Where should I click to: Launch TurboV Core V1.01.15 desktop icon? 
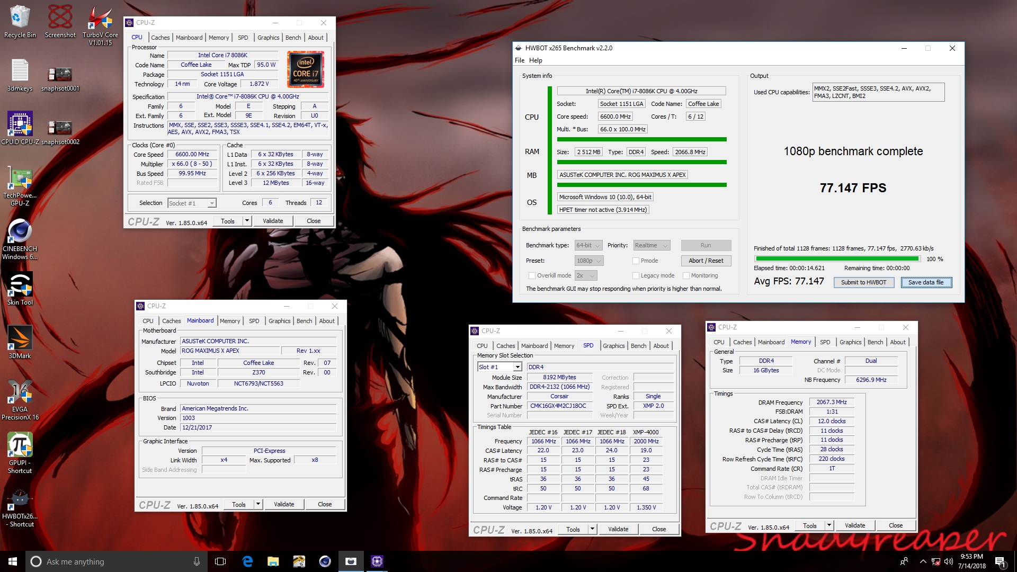pos(100,25)
